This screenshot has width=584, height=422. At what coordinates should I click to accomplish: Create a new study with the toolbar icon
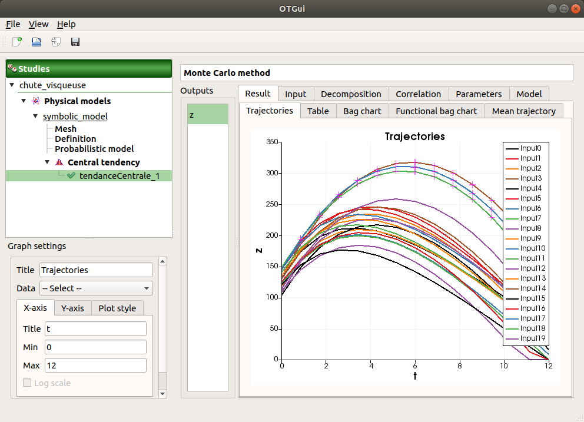click(16, 42)
